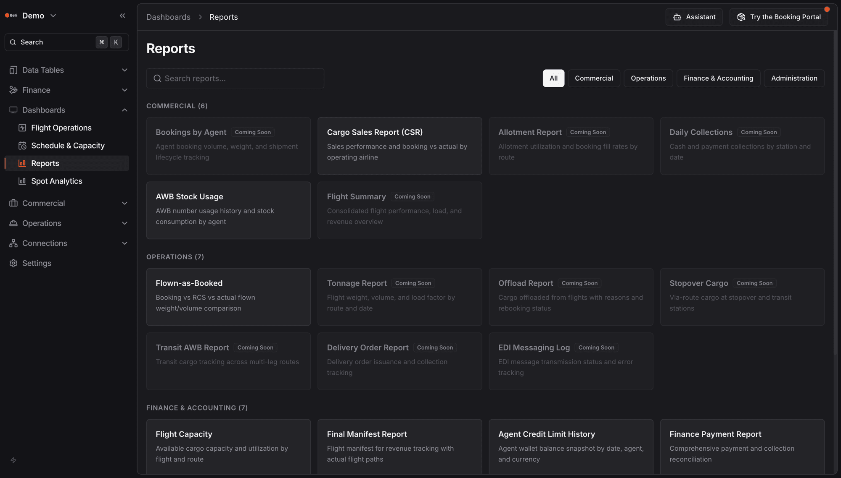Click the sidebar Search box

[66, 42]
